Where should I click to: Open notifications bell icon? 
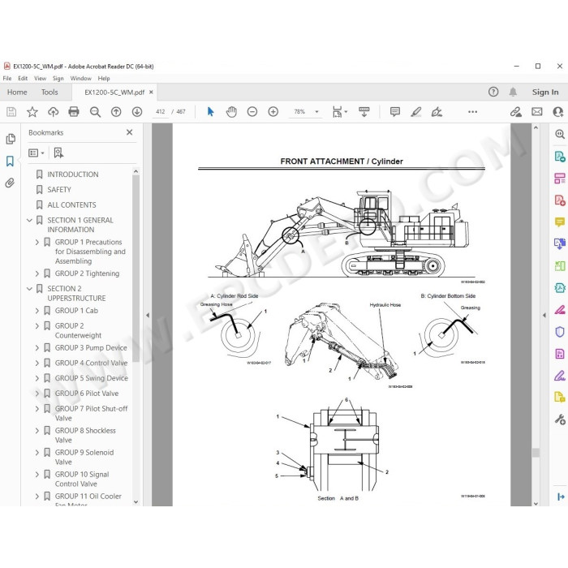[x=513, y=92]
